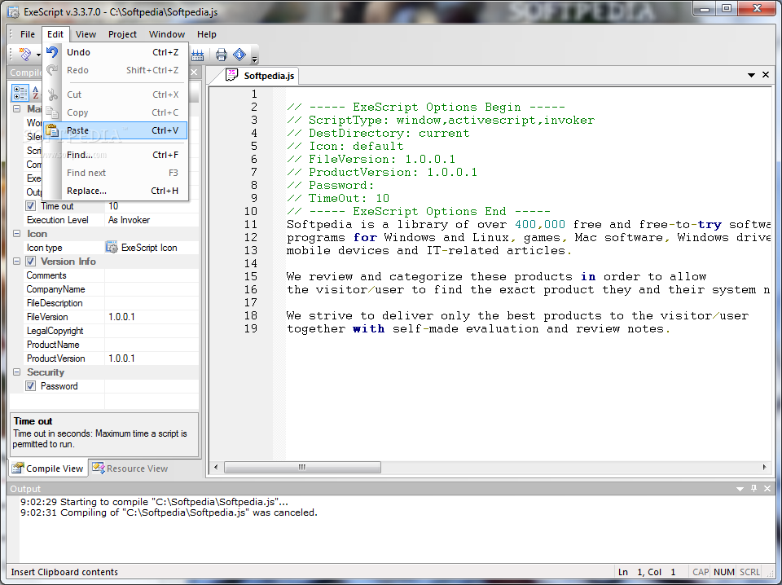Click the new script icon in the toolbar
The height and width of the screenshot is (585, 782).
(24, 54)
